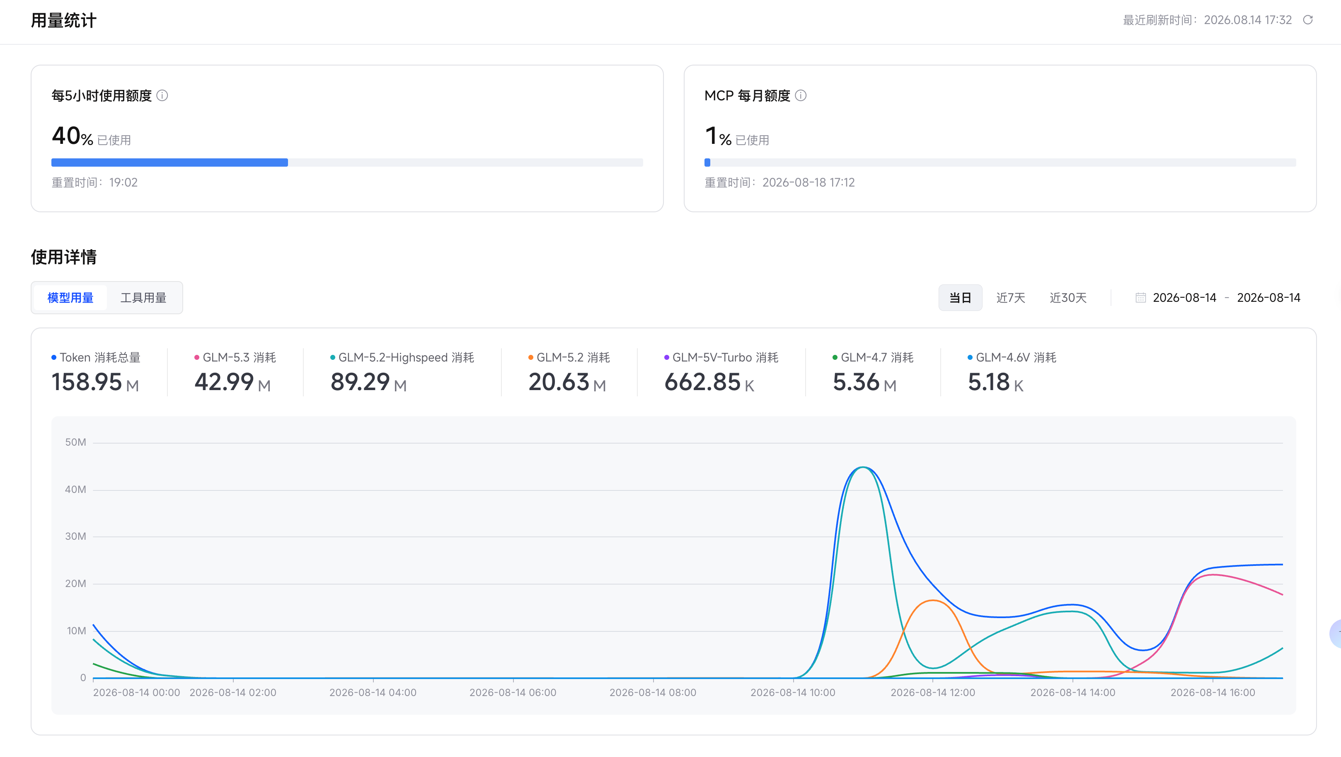Toggle the GLM-5.2-Highspeed 消耗 series legend
The image size is (1341, 757).
coord(402,357)
